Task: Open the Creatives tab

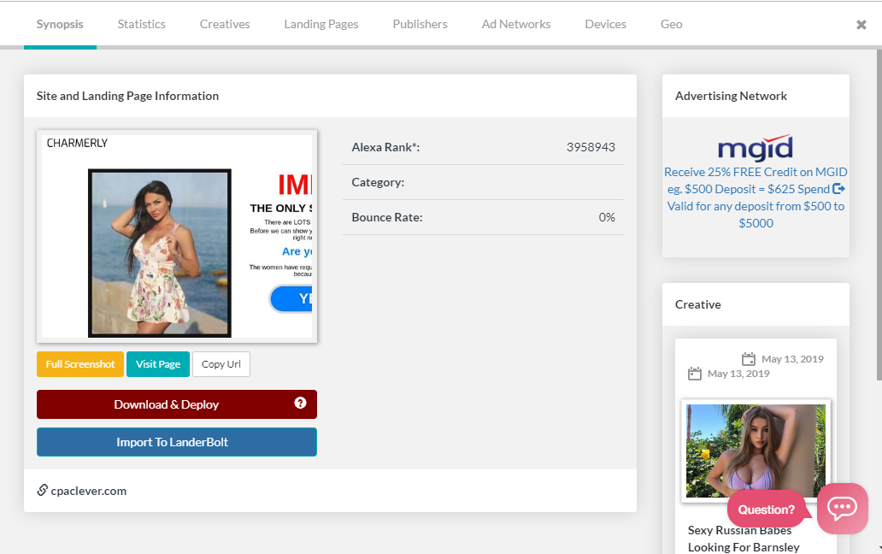Action: (225, 24)
